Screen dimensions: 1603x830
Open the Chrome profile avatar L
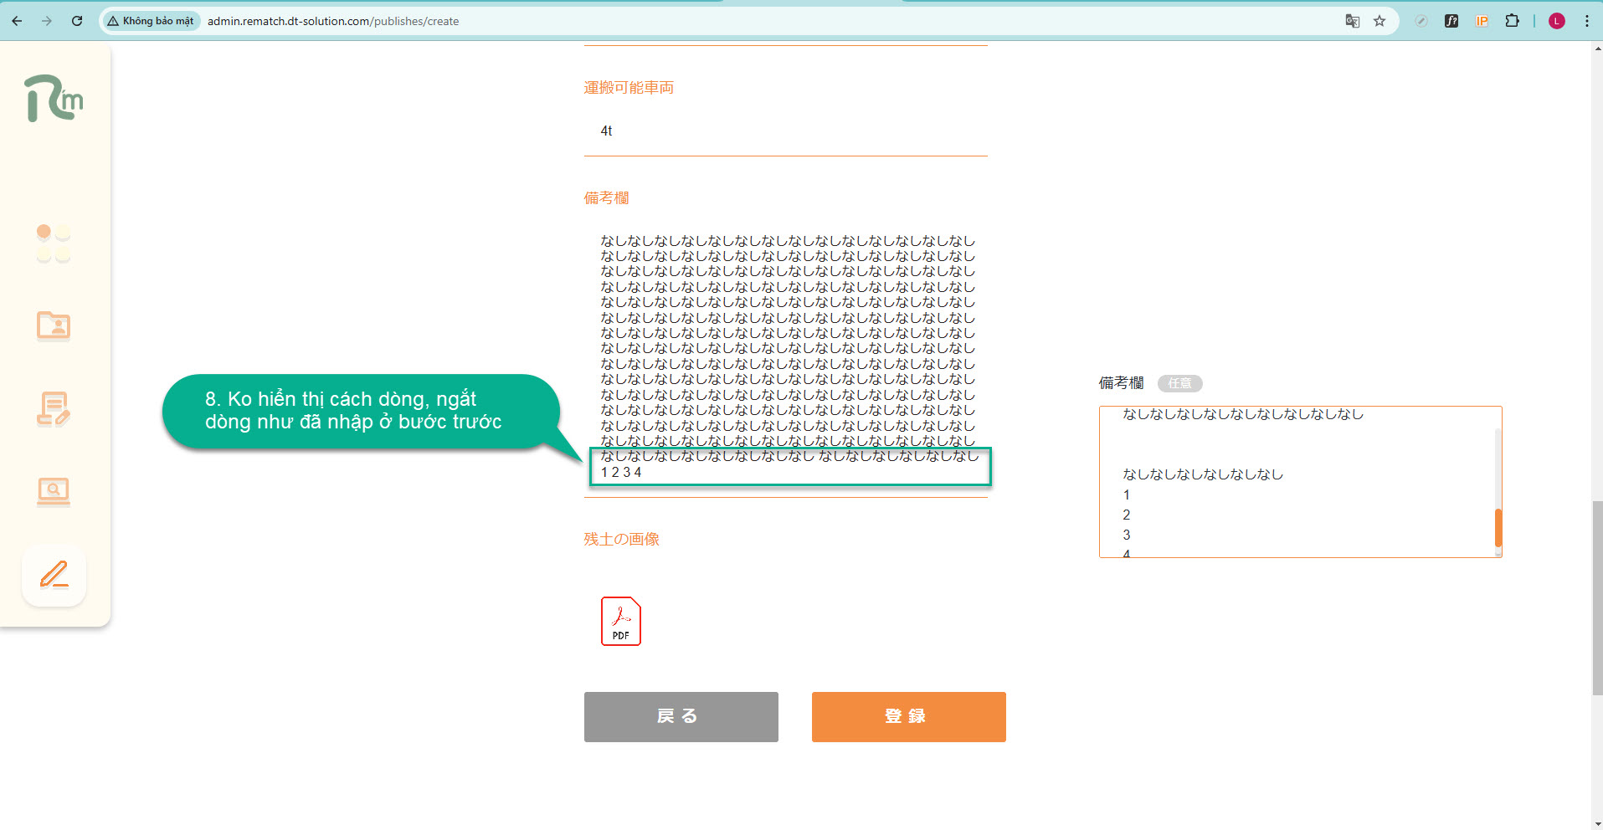click(x=1557, y=21)
